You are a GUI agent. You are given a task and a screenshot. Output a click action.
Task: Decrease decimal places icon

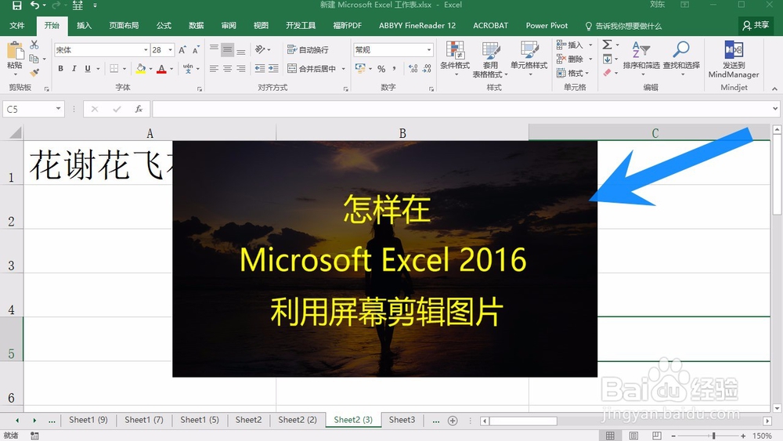[x=427, y=69]
